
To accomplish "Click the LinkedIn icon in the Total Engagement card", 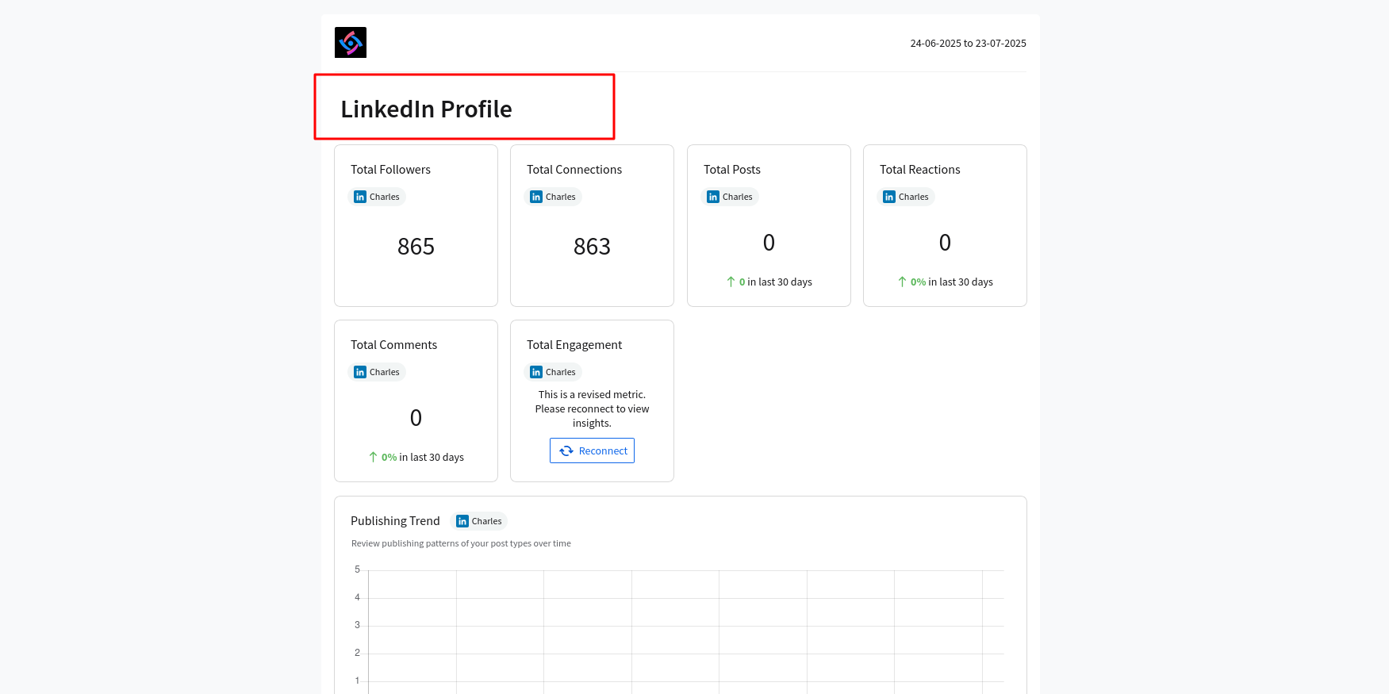I will click(536, 372).
